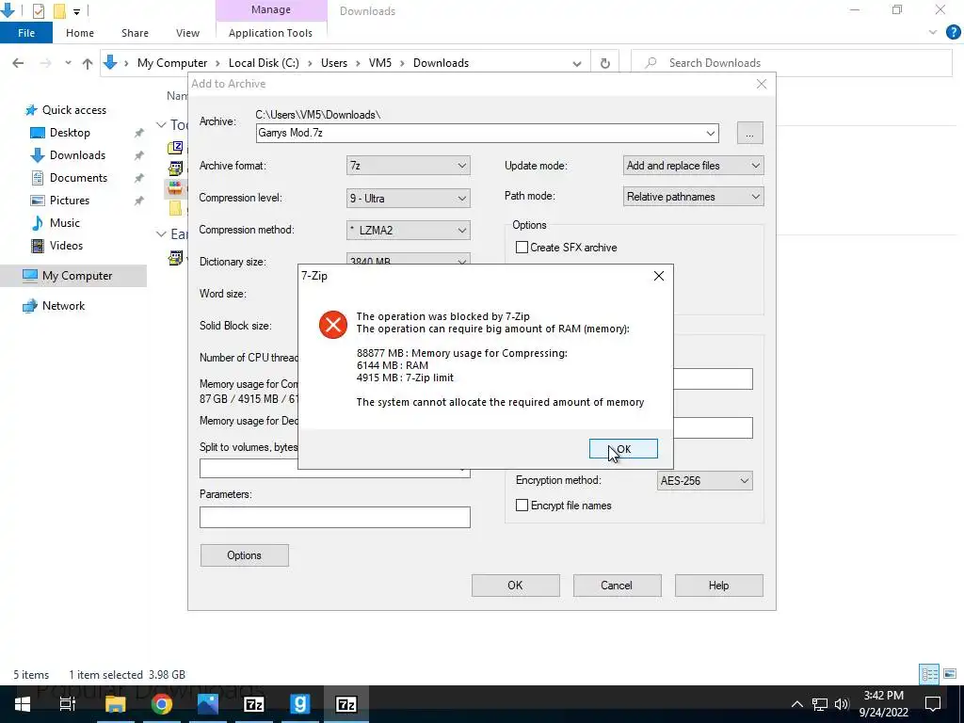Image resolution: width=964 pixels, height=723 pixels.
Task: Click the selected WinRAR archive file icon
Action: point(176,187)
